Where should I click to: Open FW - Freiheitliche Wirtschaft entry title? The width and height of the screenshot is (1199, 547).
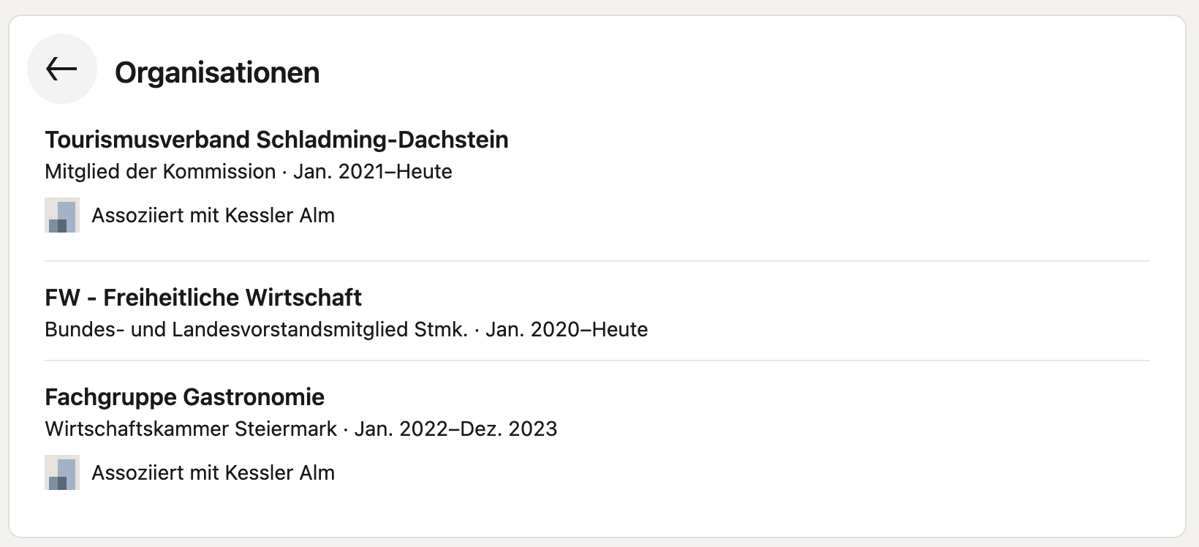click(x=203, y=297)
